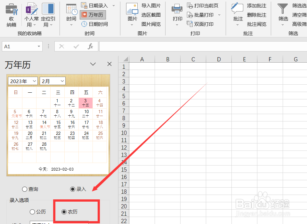
Task: Open 个人常用 icon menu
Action: pyautogui.click(x=31, y=9)
